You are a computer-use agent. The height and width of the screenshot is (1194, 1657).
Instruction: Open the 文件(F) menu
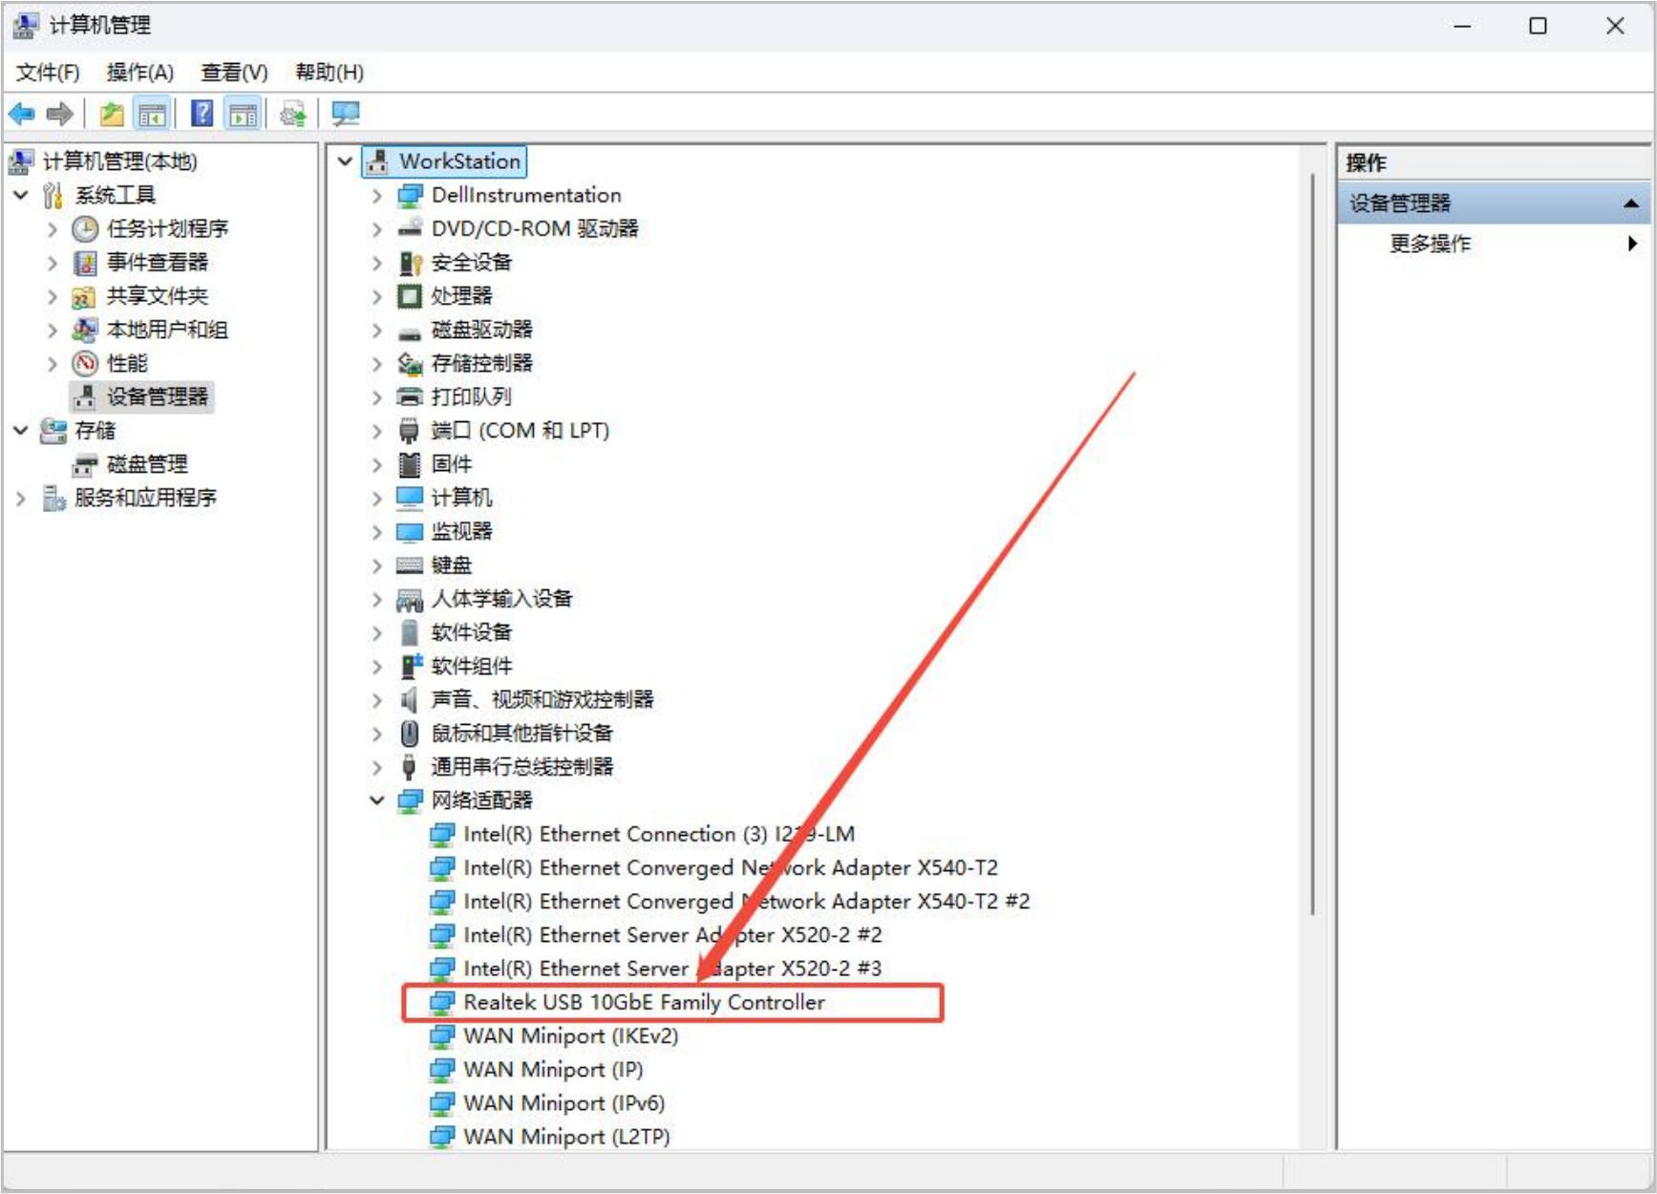pyautogui.click(x=46, y=72)
